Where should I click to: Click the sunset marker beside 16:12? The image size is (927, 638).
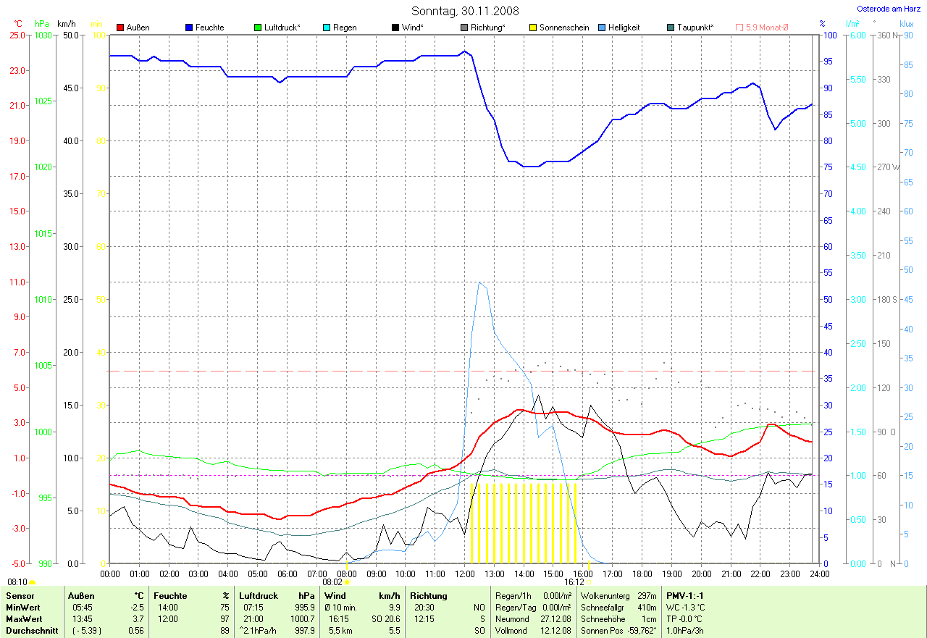(588, 582)
